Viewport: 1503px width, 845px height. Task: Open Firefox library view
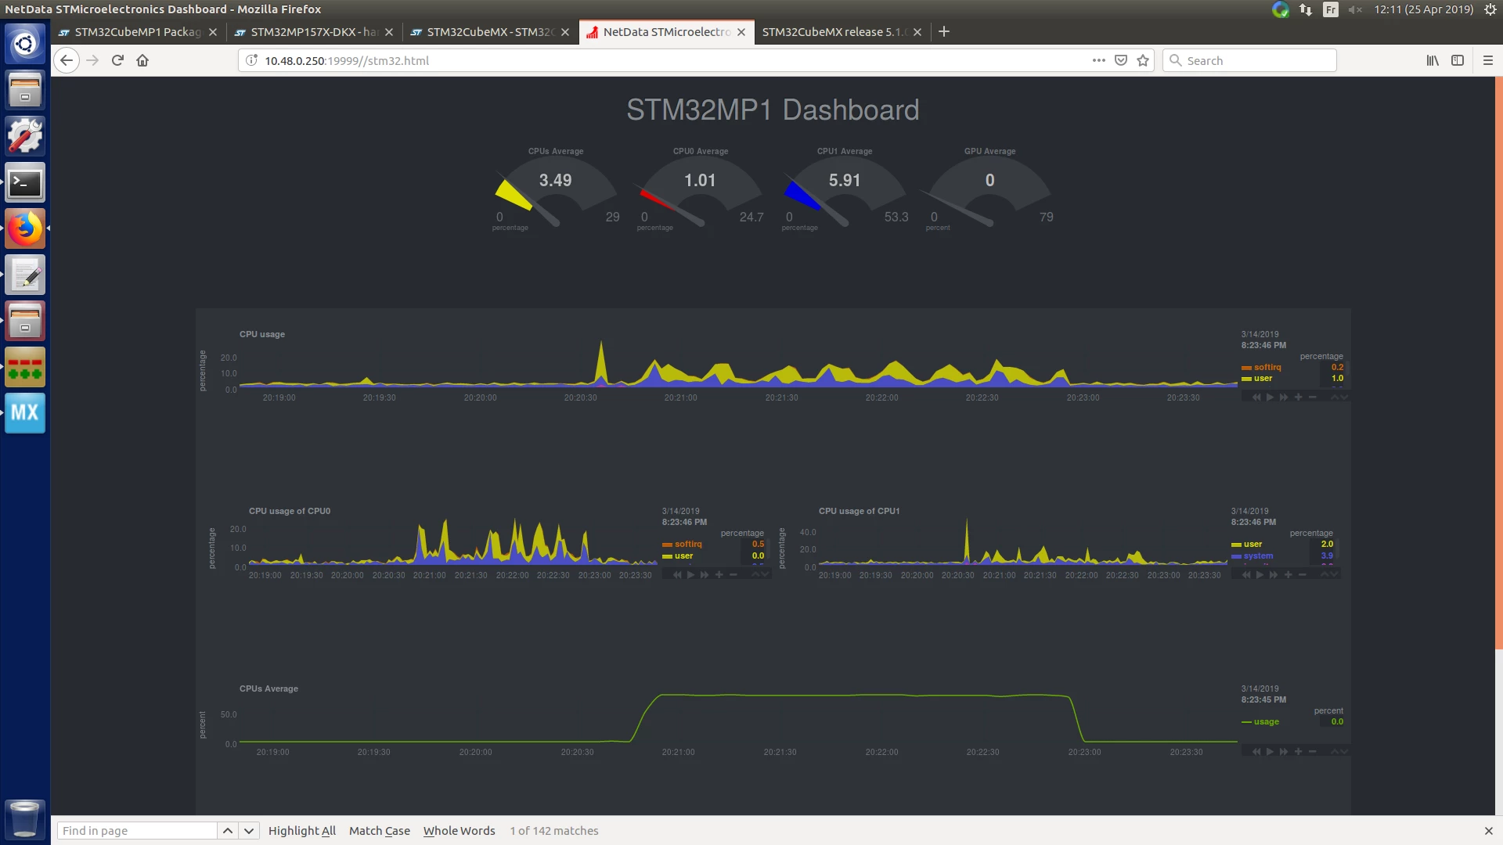1433,60
